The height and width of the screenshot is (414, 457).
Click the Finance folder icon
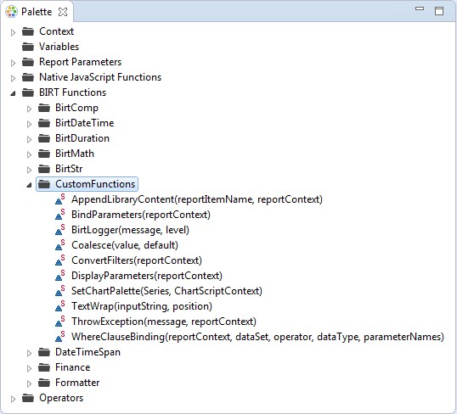pos(44,367)
